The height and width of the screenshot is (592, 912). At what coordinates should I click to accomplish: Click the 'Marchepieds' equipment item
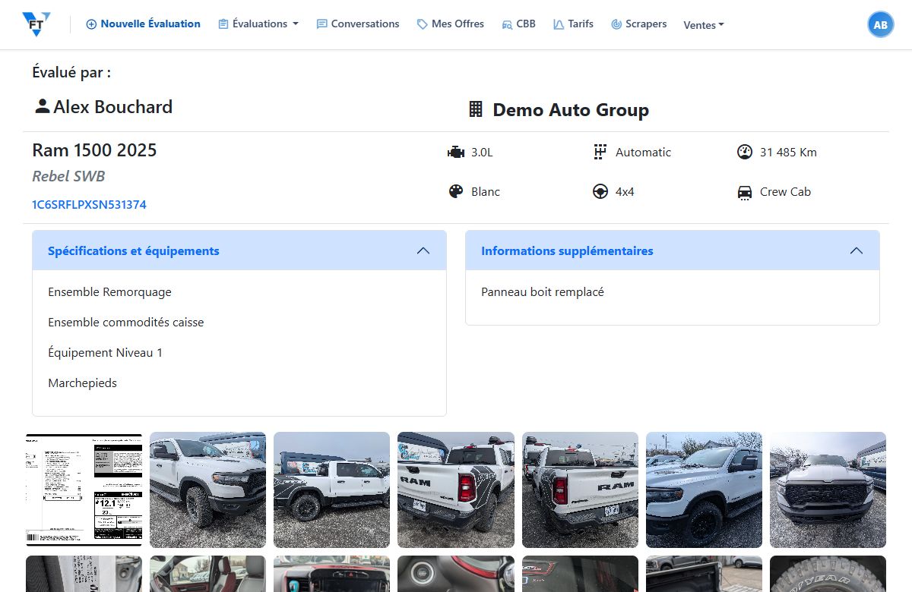click(82, 383)
